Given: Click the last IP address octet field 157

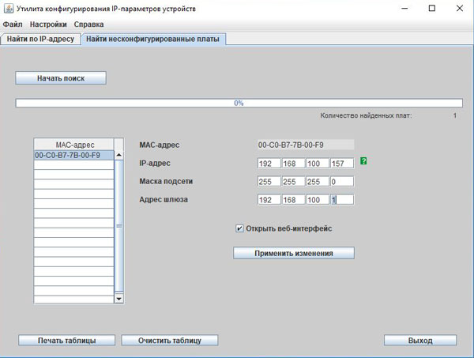Looking at the screenshot, I should pyautogui.click(x=341, y=164).
